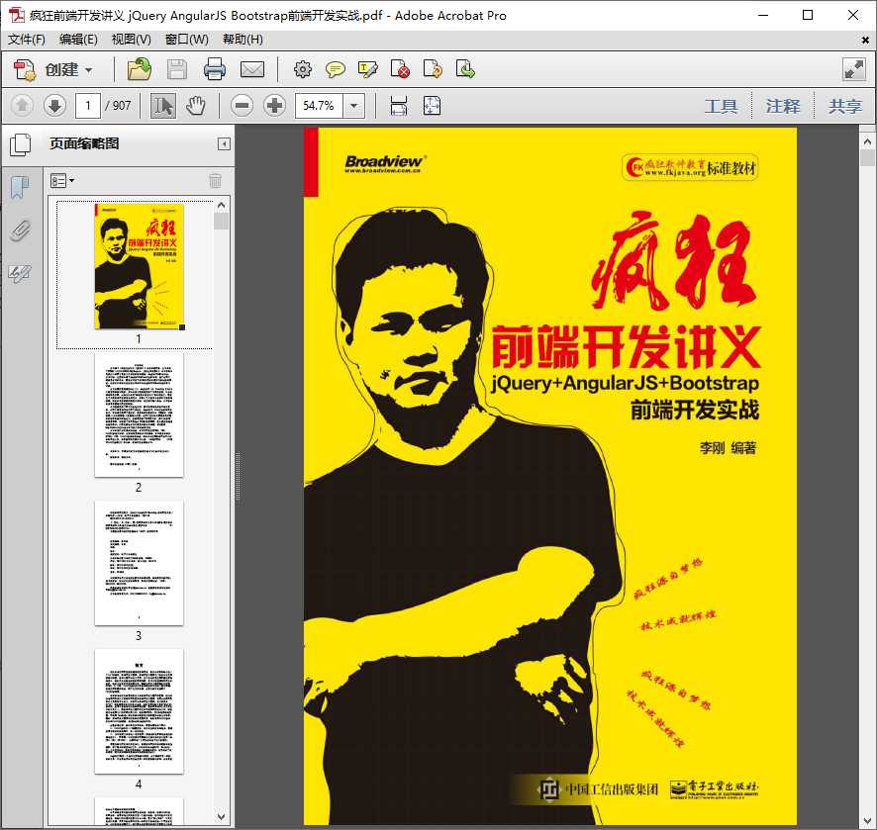Open the thumbnail panel options menu
877x830 pixels.
tap(61, 180)
